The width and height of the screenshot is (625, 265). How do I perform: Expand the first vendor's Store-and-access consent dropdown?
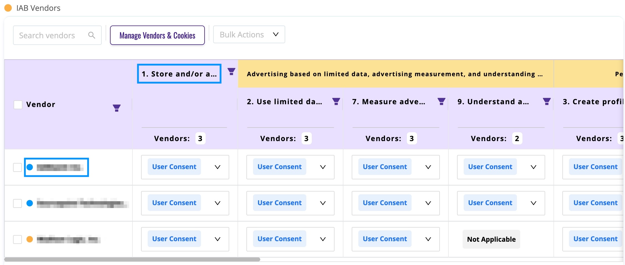(218, 167)
